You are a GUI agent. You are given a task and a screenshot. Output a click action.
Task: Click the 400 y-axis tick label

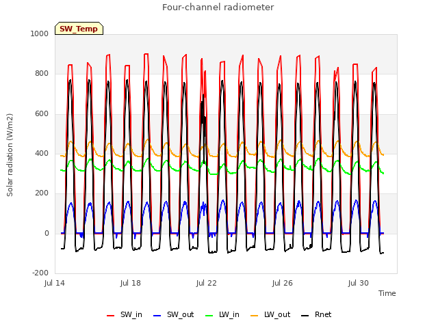[x=42, y=153]
